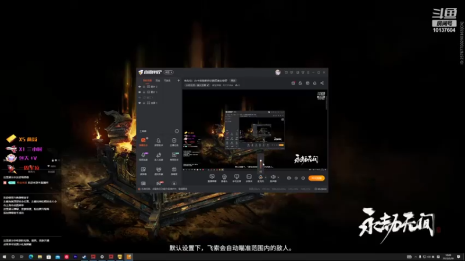Click the share icon in the header
The height and width of the screenshot is (261, 465).
322,83
